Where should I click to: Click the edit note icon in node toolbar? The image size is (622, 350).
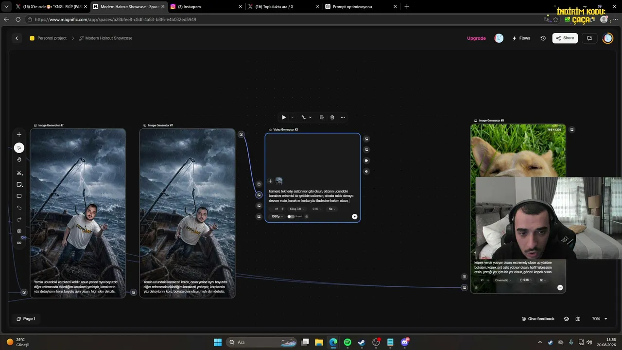click(322, 117)
